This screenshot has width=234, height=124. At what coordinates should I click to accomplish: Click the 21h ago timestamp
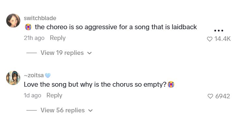coord(34,38)
